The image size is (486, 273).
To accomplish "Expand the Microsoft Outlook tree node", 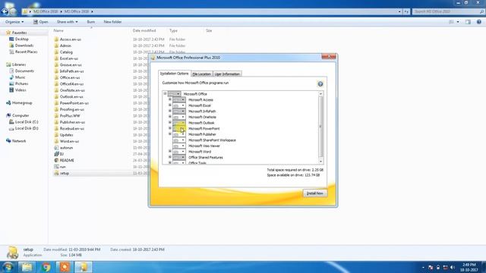I will [170, 123].
